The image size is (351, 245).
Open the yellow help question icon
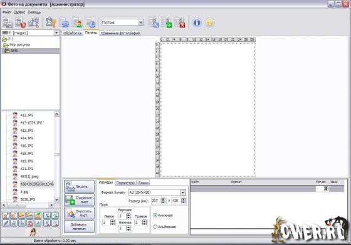(210, 22)
